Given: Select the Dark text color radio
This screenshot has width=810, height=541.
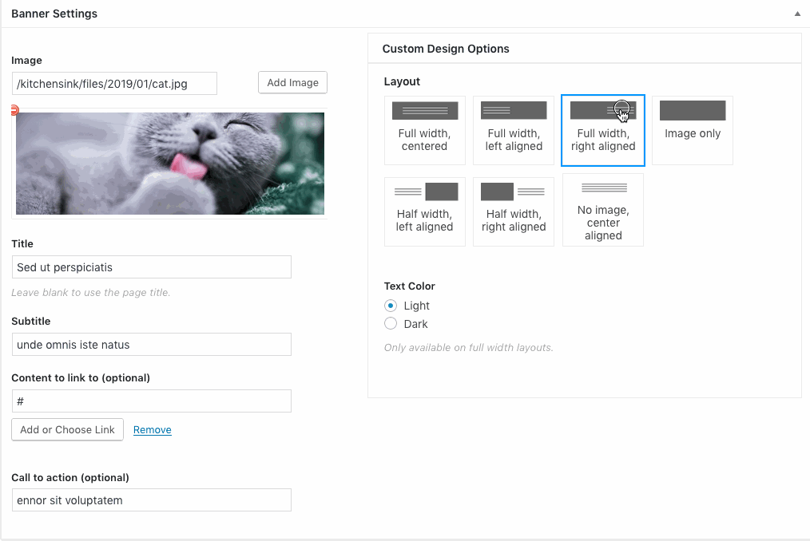Looking at the screenshot, I should click(391, 324).
